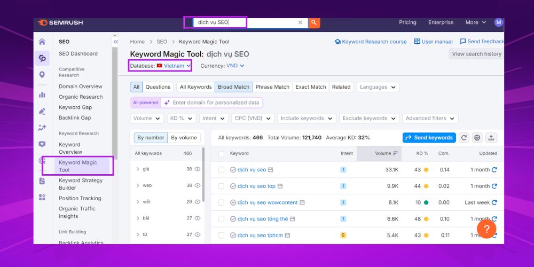The image size is (534, 267).
Task: Open Keyword Research course link
Action: pyautogui.click(x=371, y=42)
